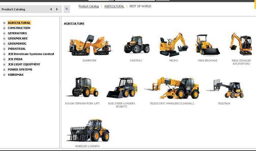Expand the GROUNDCARE tree node
Viewport: 256px width, 151px height.
[x=4, y=38]
